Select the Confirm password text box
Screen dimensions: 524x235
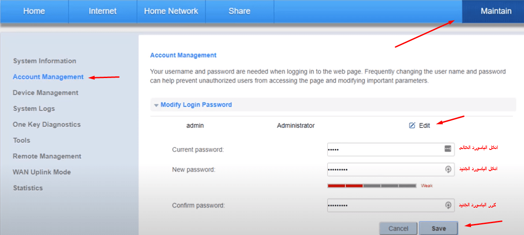click(384, 206)
